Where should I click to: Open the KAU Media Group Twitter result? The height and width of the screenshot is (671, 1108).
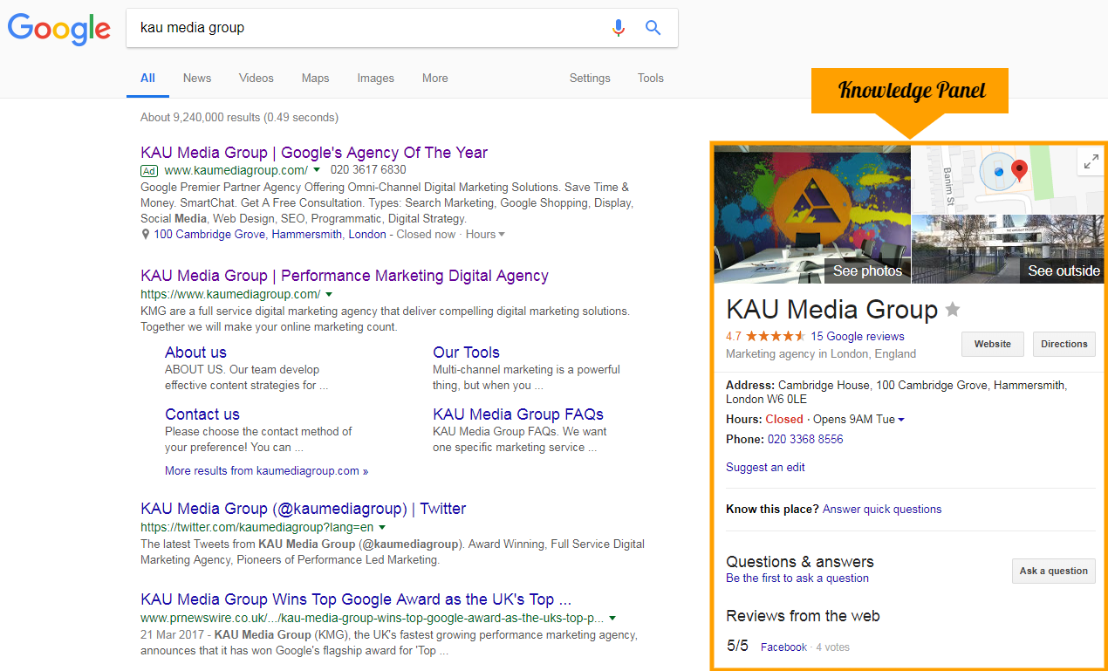304,509
